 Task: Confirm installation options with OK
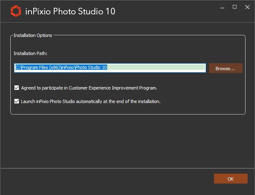[x=231, y=179]
